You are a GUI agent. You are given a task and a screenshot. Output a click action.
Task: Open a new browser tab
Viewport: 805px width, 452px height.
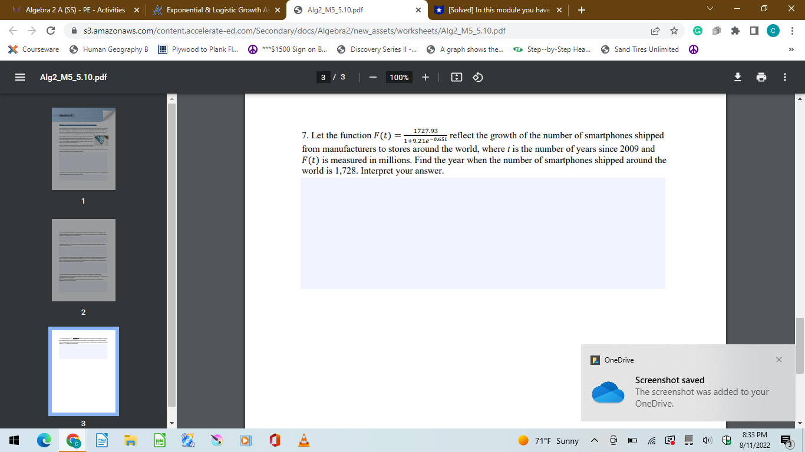[x=582, y=10]
